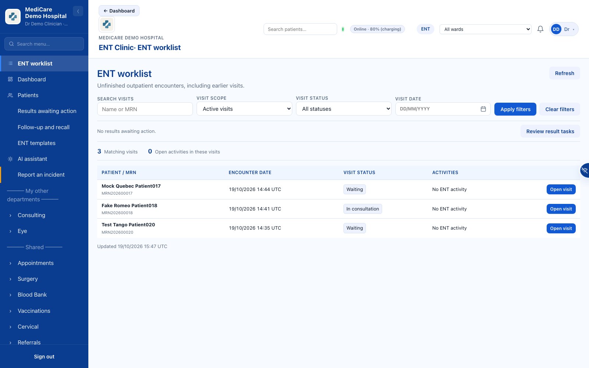Open visit for Test Tango Patient020
Image resolution: width=589 pixels, height=368 pixels.
[561, 229]
